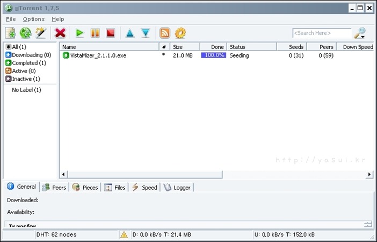The width and height of the screenshot is (377, 242).
Task: Click the 21.0 MB size cell
Action: click(x=183, y=55)
